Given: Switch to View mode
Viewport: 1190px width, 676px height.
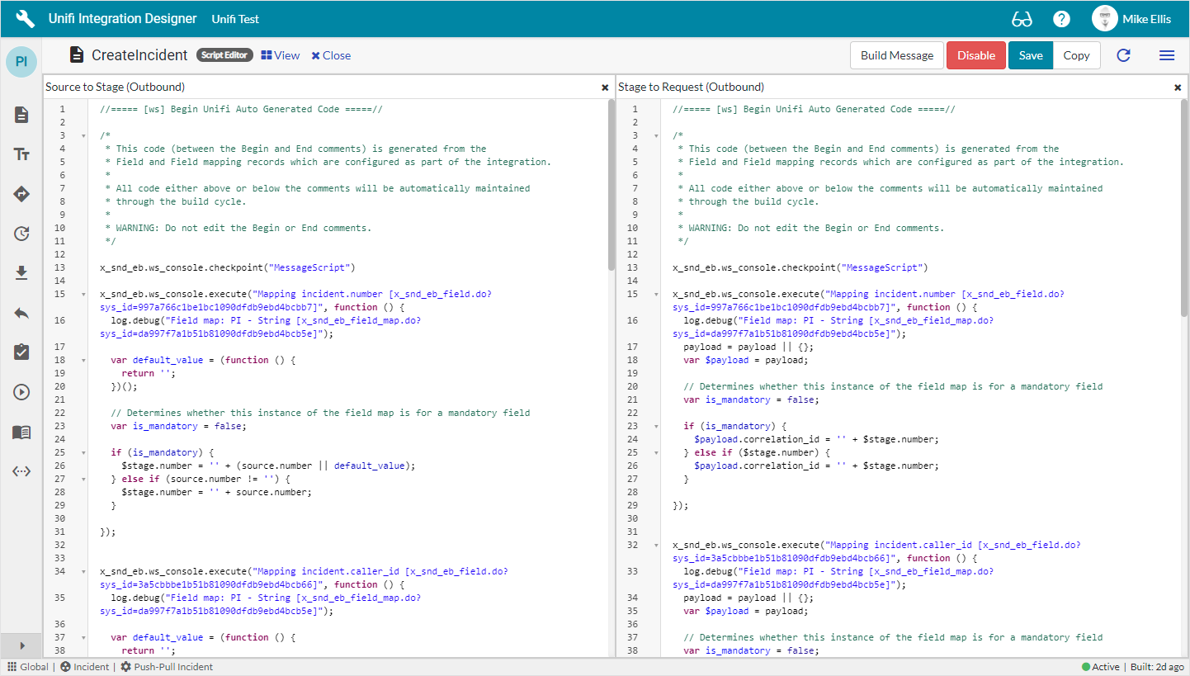Looking at the screenshot, I should tap(281, 55).
